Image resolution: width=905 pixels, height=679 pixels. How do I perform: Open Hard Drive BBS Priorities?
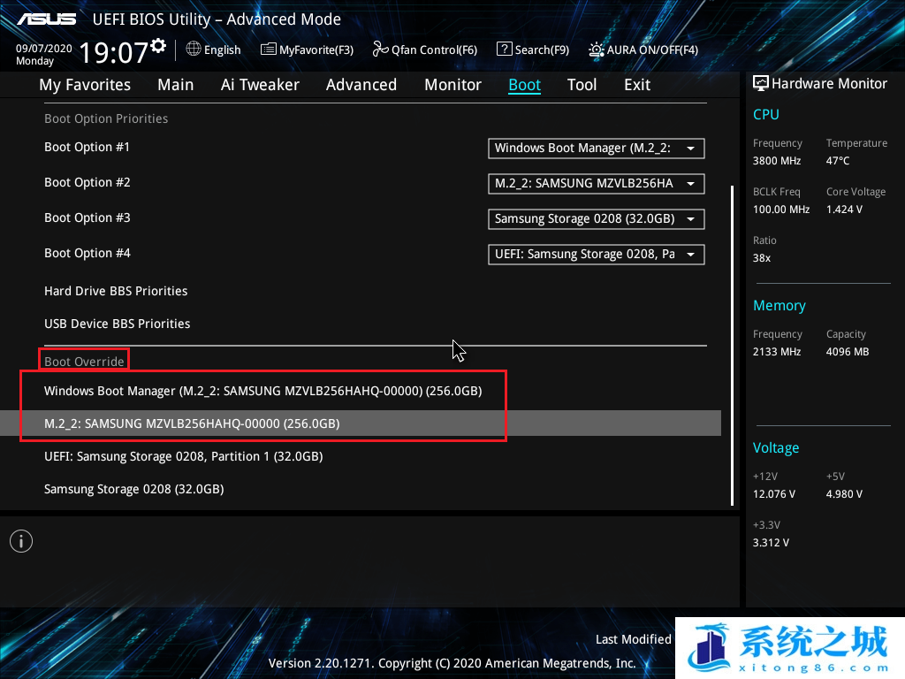116,291
